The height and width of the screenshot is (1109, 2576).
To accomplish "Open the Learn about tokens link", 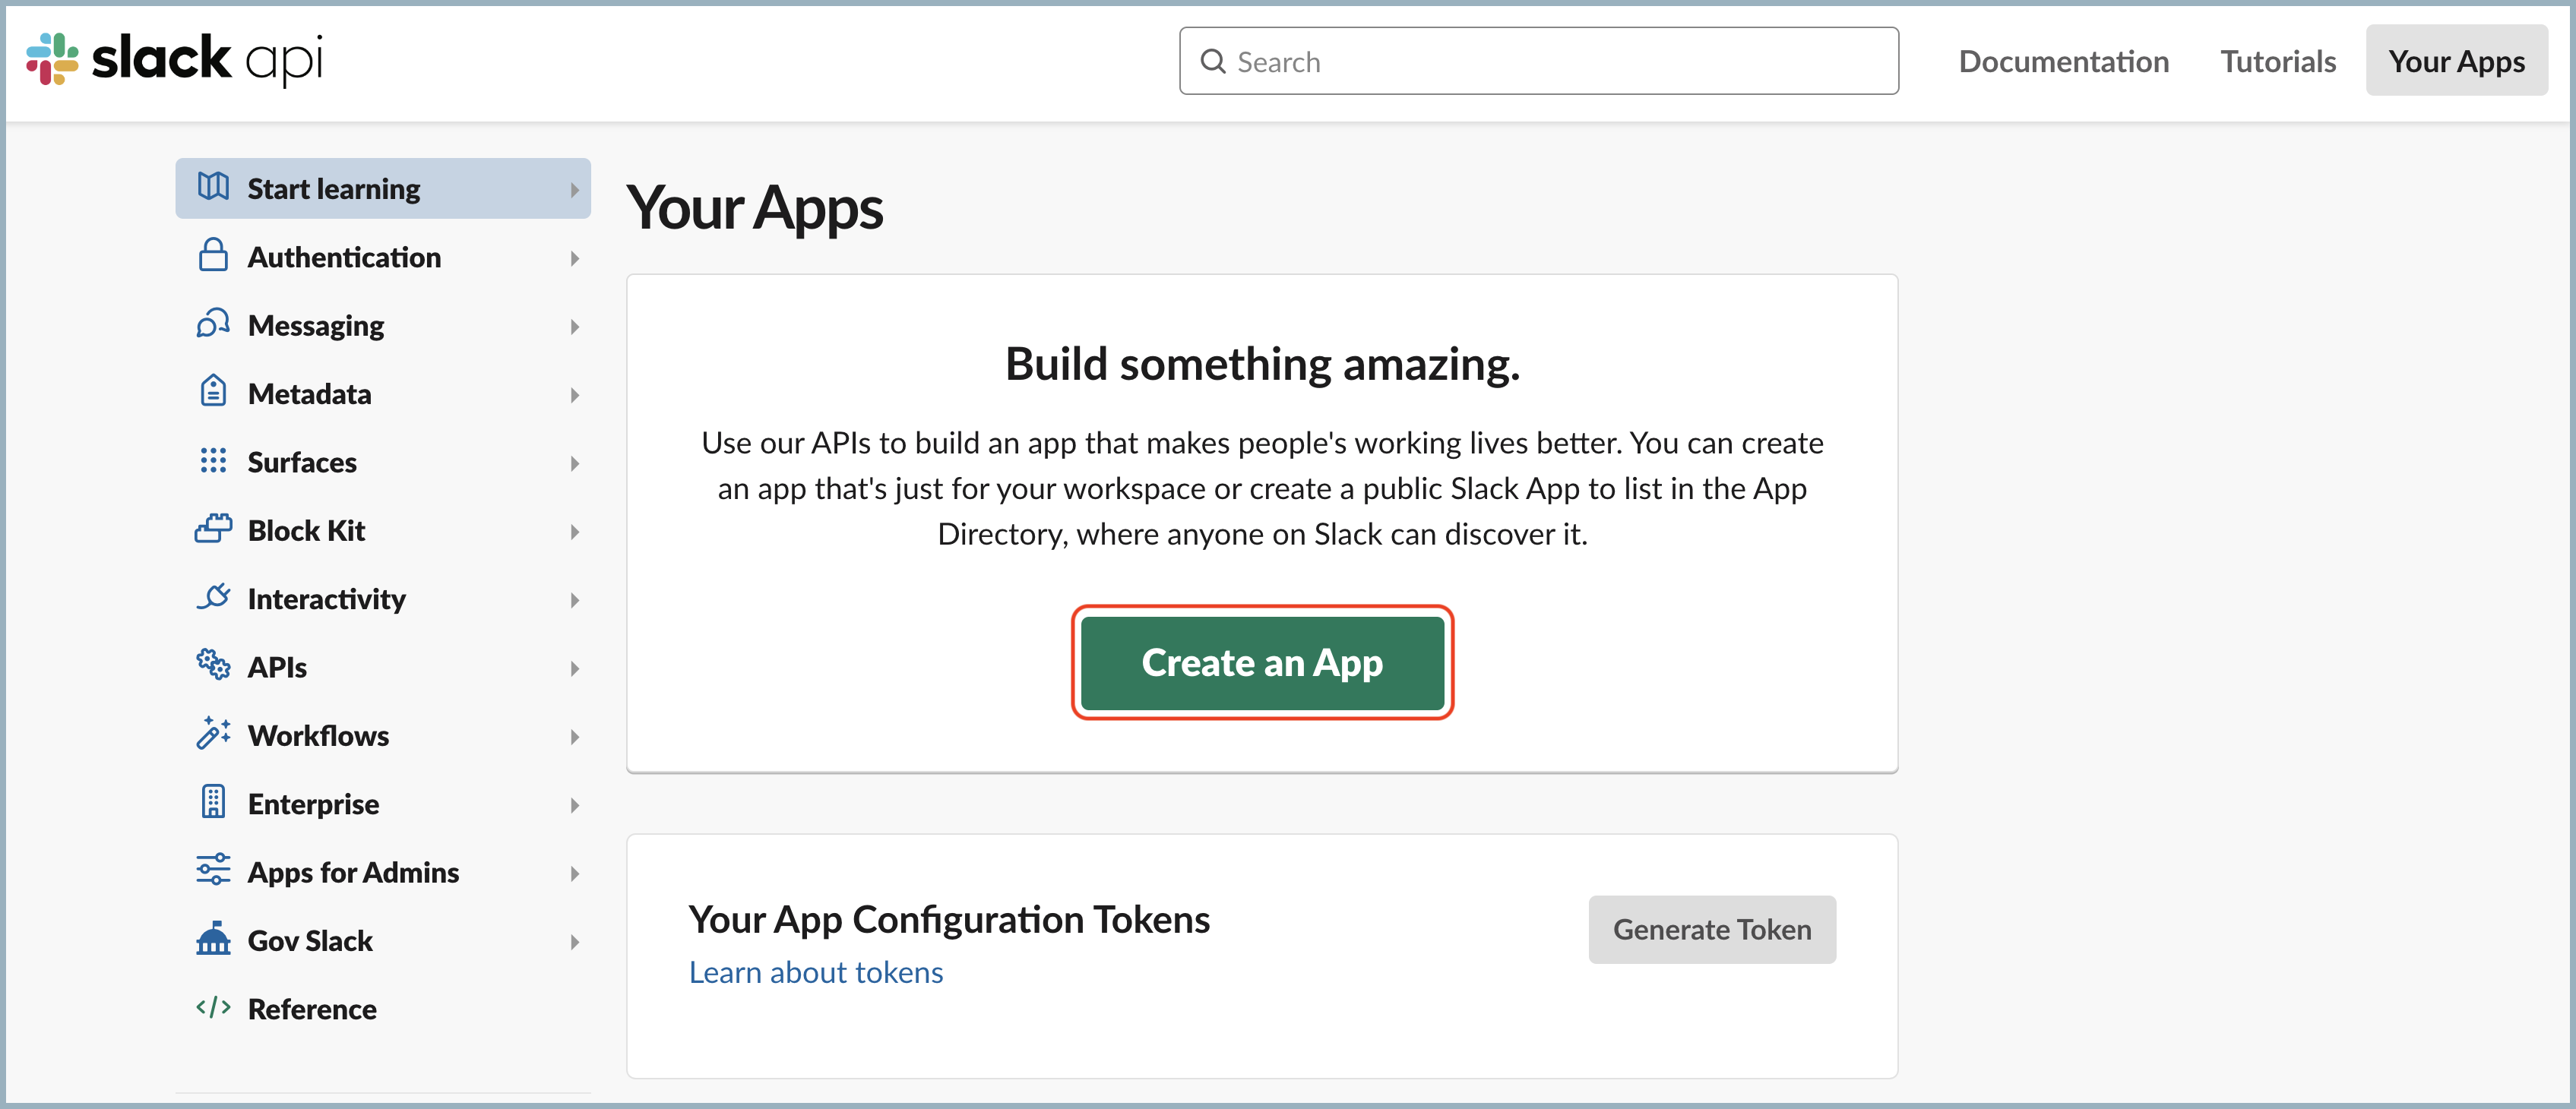I will tap(815, 972).
